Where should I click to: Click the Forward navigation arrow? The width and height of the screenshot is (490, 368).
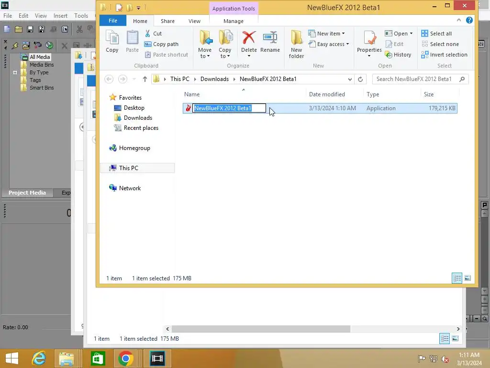pyautogui.click(x=122, y=79)
